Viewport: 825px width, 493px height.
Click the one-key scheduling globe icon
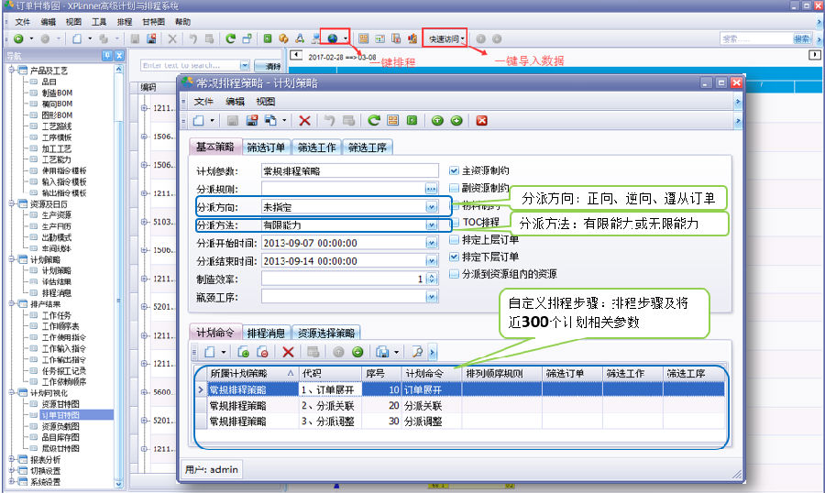(333, 38)
